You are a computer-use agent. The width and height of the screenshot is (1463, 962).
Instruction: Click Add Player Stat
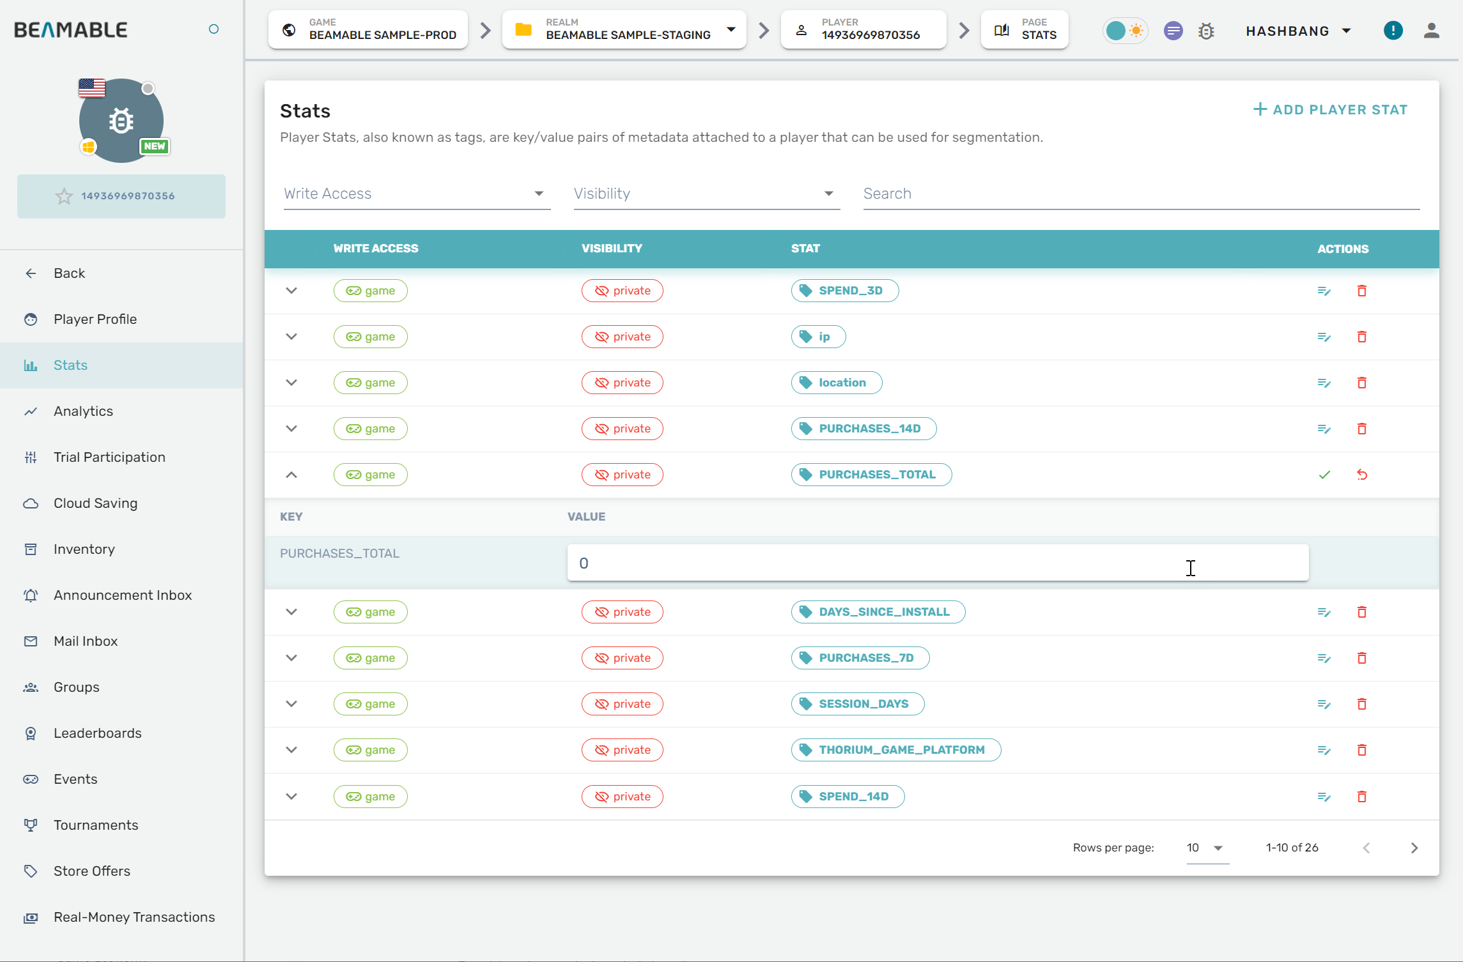(x=1331, y=110)
